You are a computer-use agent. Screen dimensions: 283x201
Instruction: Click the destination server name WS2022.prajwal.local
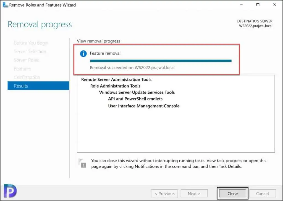[x=256, y=26]
